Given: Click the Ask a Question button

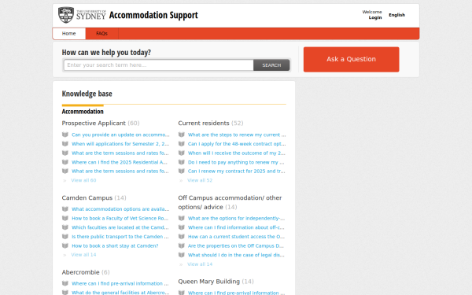Looking at the screenshot, I should [x=352, y=59].
